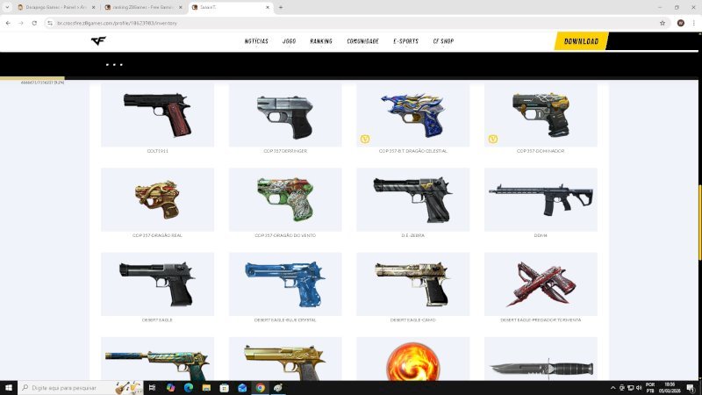Open the Ranking menu
Viewport: 702px width, 395px height.
(321, 41)
